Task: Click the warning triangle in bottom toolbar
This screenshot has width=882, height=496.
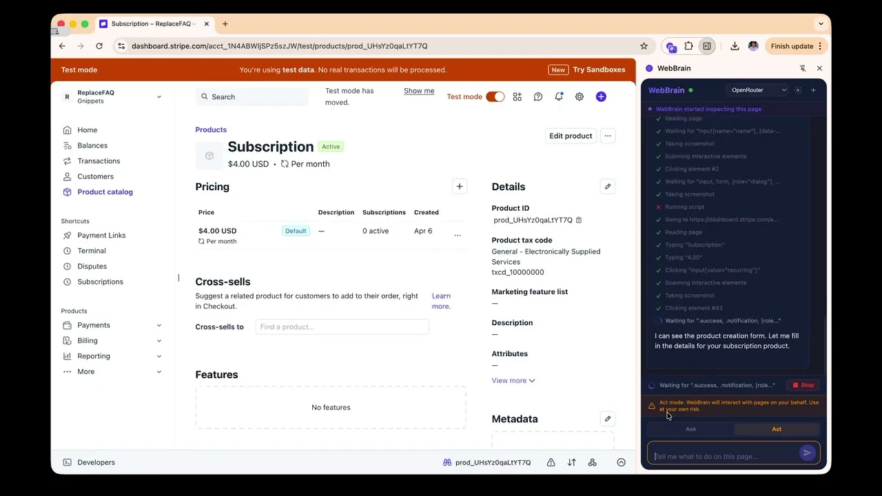Action: pos(551,463)
